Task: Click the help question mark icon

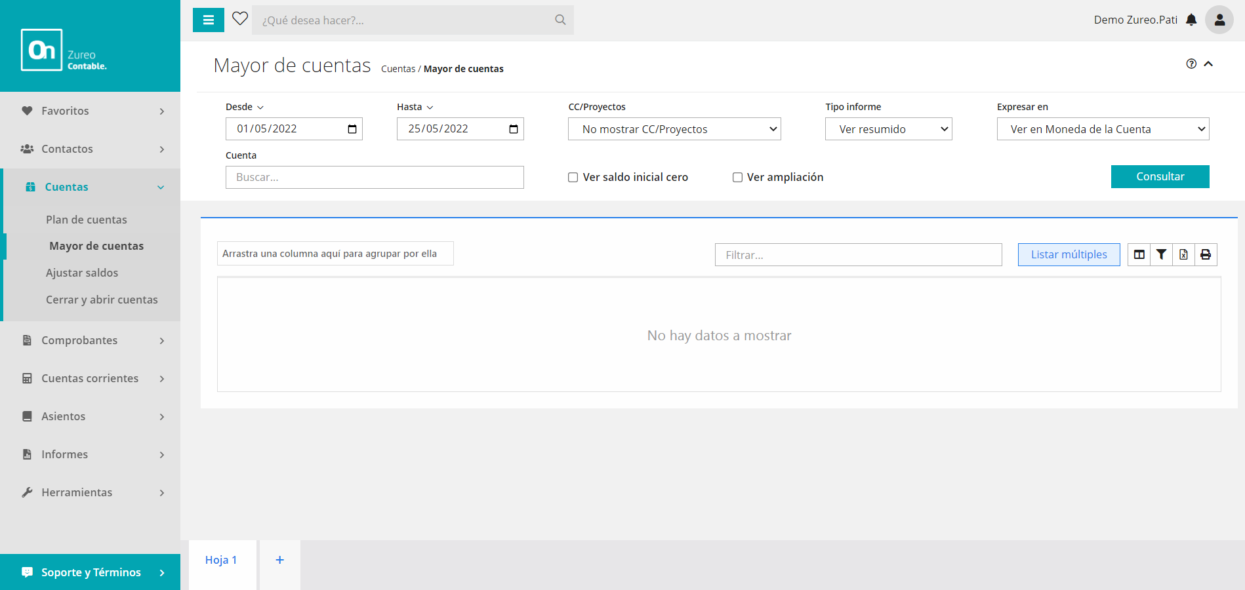Action: pyautogui.click(x=1191, y=64)
